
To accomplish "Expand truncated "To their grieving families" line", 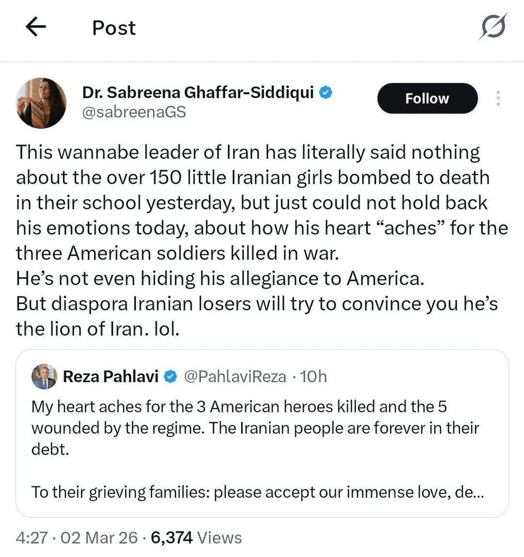I will 258,492.
